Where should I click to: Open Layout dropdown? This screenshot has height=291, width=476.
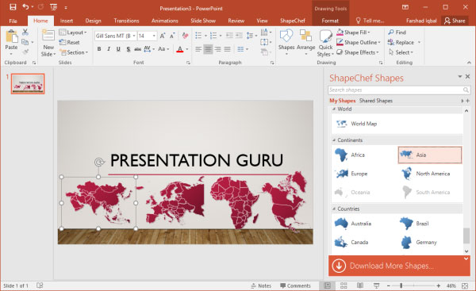tap(73, 33)
